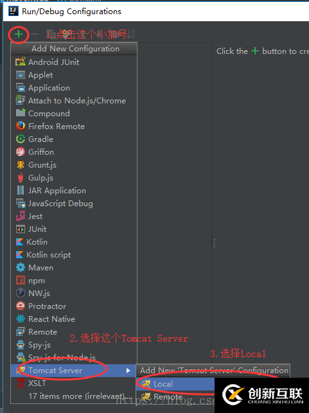The width and height of the screenshot is (309, 413).
Task: Click the Local Tomcat cat icon
Action: pyautogui.click(x=146, y=383)
